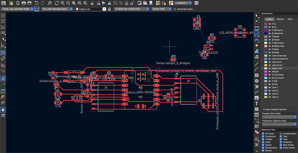298x153 pixels.
Task: Click the Undo arrow
Action: coord(37,3)
